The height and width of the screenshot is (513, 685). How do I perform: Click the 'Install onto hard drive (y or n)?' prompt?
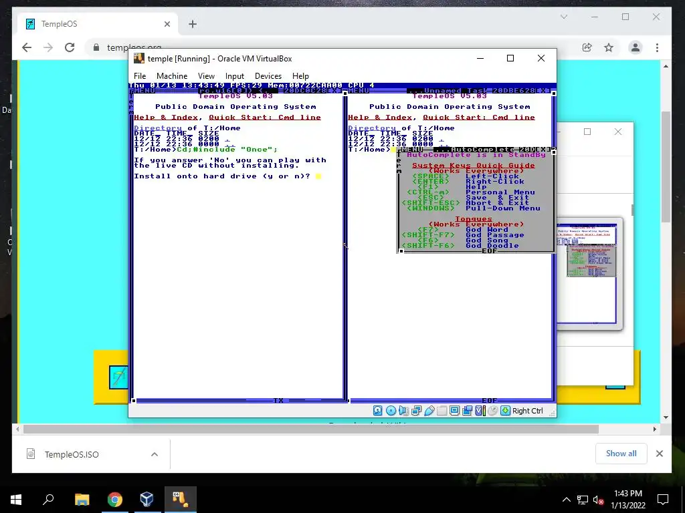tap(222, 176)
